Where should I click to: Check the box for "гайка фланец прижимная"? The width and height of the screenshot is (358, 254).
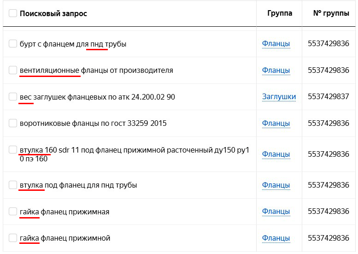[13, 212]
